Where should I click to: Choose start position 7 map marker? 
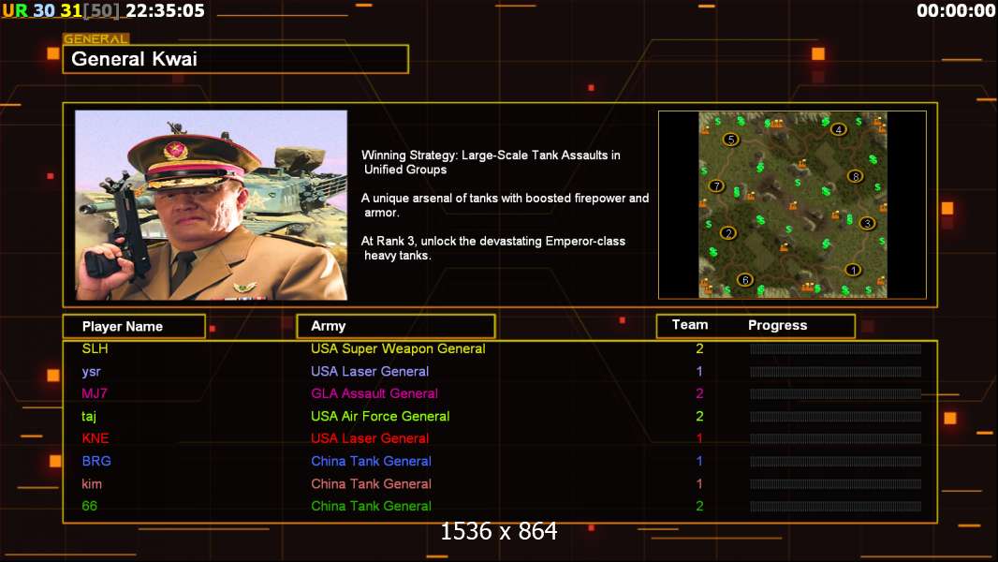(717, 185)
